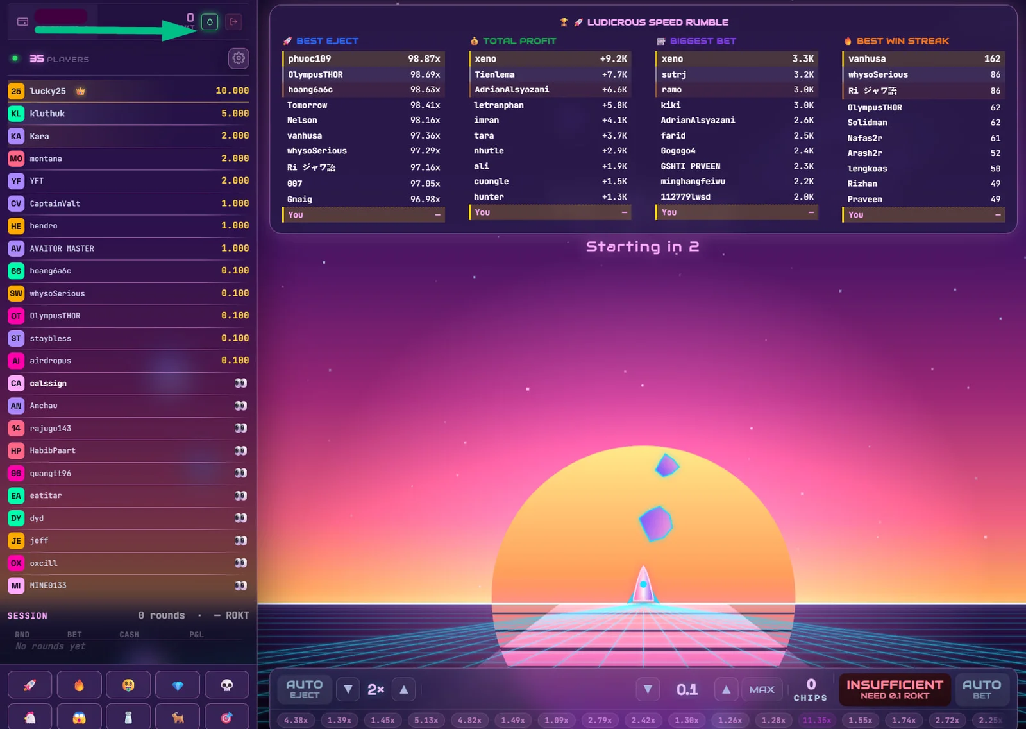Increase the 0.1 bet amount
This screenshot has width=1026, height=729.
coord(726,689)
